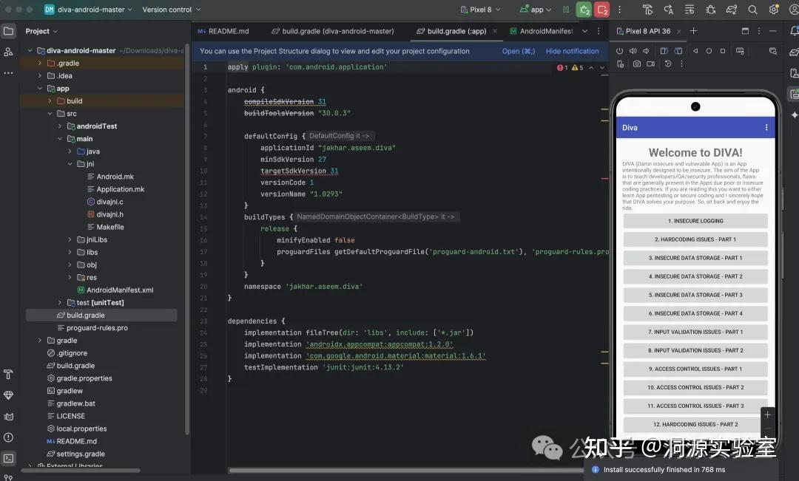This screenshot has height=481, width=799.
Task: Toggle the Running Devices panel icon
Action: pyautogui.click(x=794, y=94)
